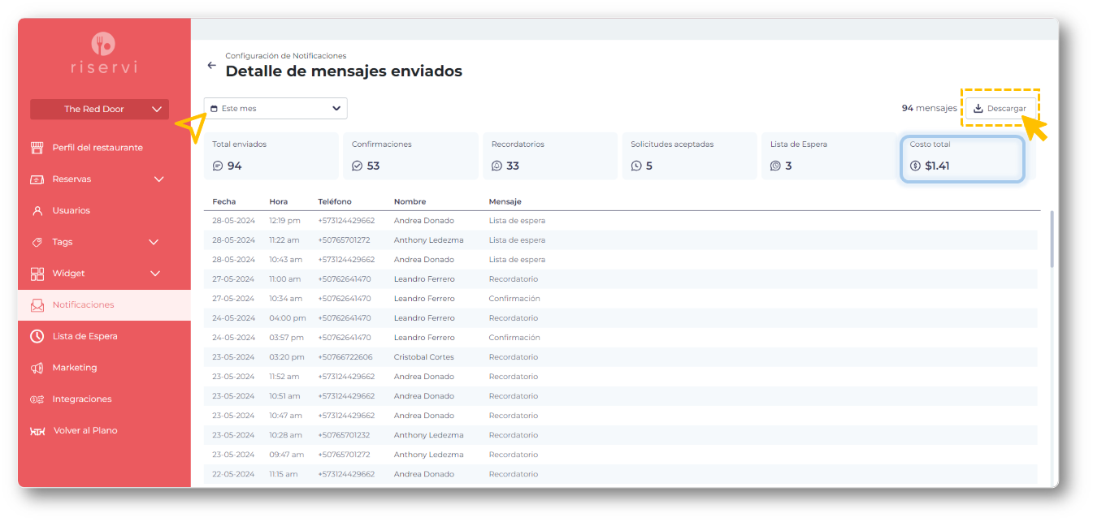
Task: Click message icon in Recordatorios card
Action: tap(497, 166)
